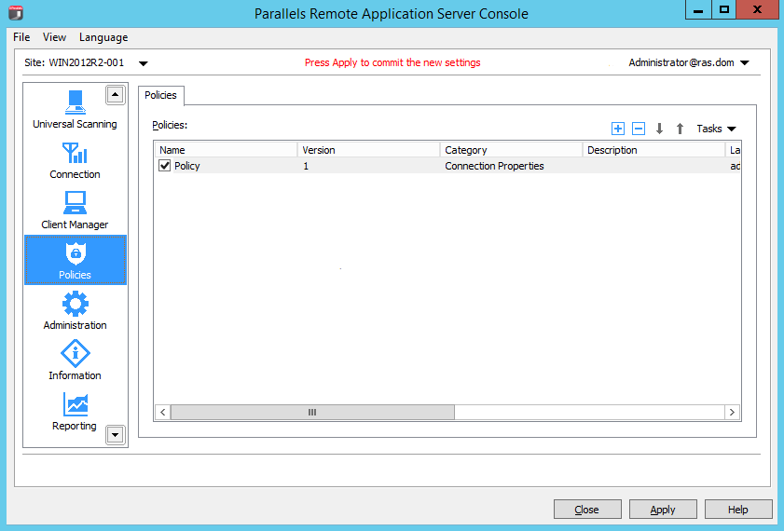Add a new policy with plus icon
Screen dimensions: 784x531
click(x=618, y=129)
